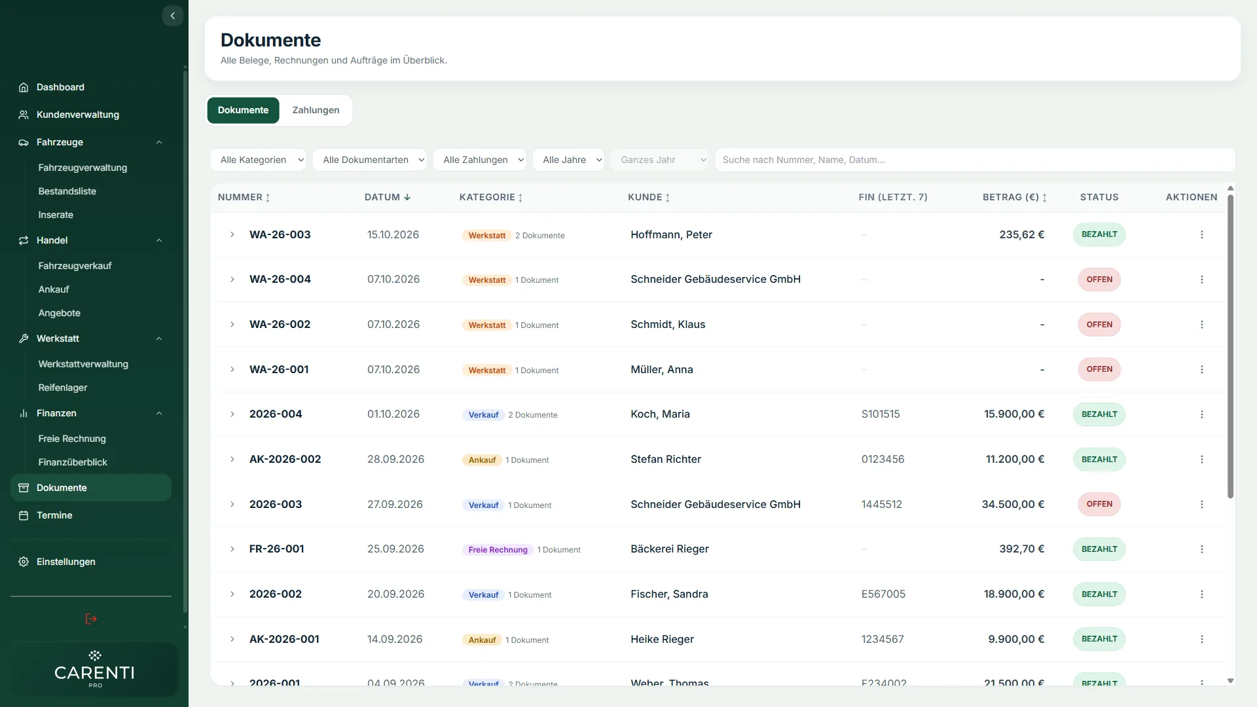Switch to the Zahlungen tab
The height and width of the screenshot is (707, 1257).
click(316, 110)
